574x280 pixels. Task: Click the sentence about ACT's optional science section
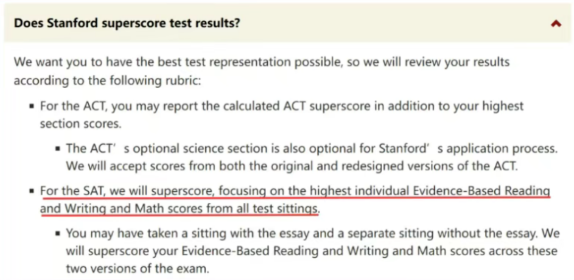[x=311, y=148]
